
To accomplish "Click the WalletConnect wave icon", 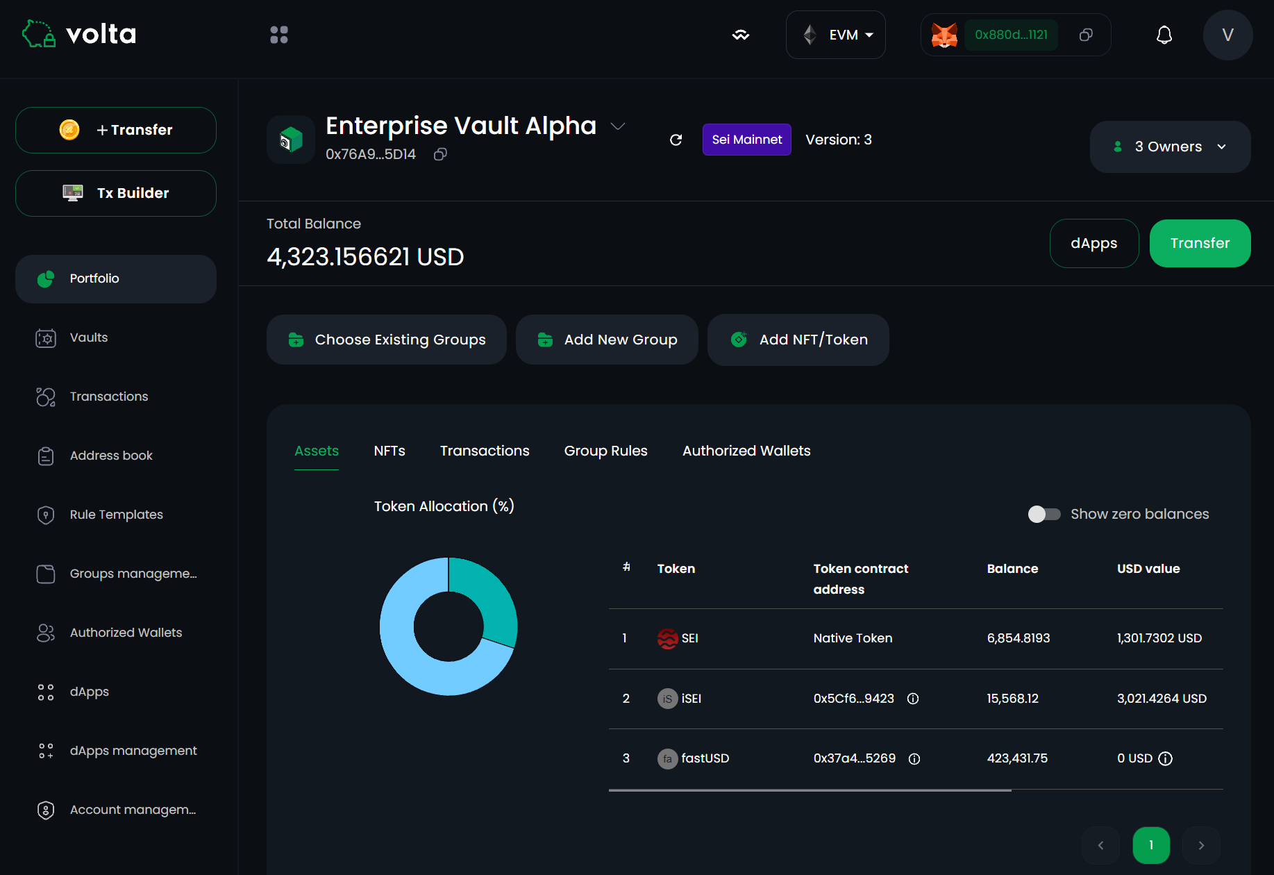I will 741,35.
